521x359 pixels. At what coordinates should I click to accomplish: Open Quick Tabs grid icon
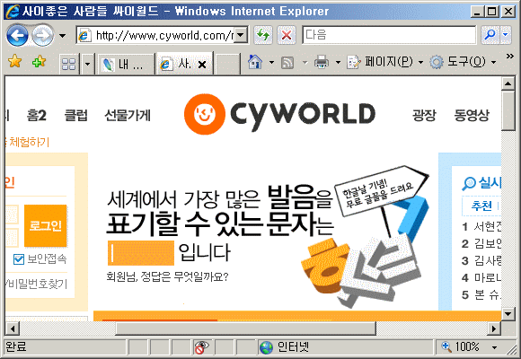69,64
